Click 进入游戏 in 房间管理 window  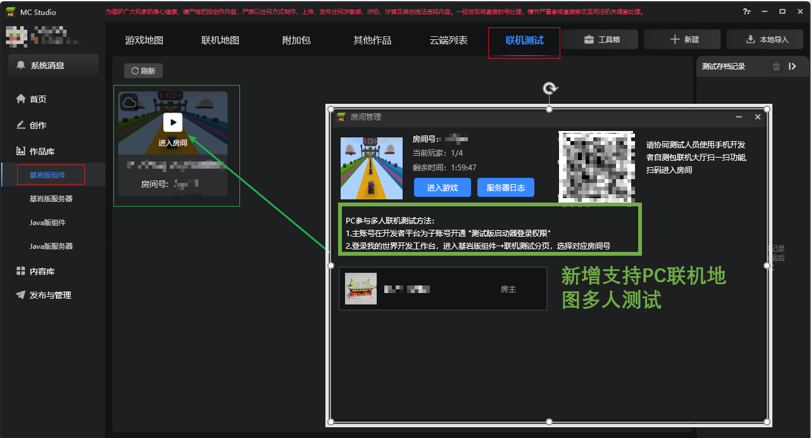click(x=442, y=187)
